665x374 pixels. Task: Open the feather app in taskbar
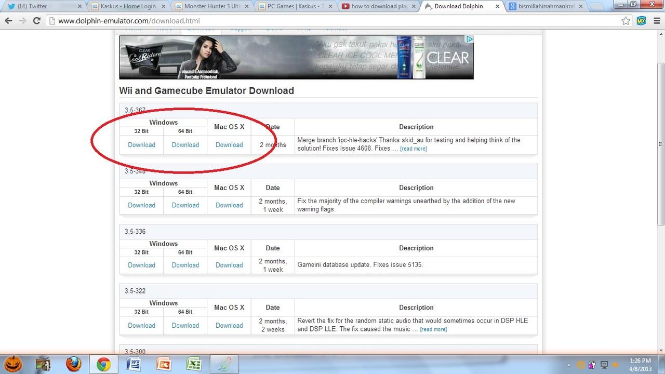(224, 364)
